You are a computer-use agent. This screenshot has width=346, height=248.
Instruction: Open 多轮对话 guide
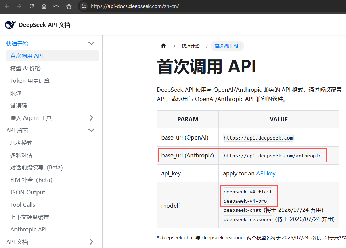[21, 155]
